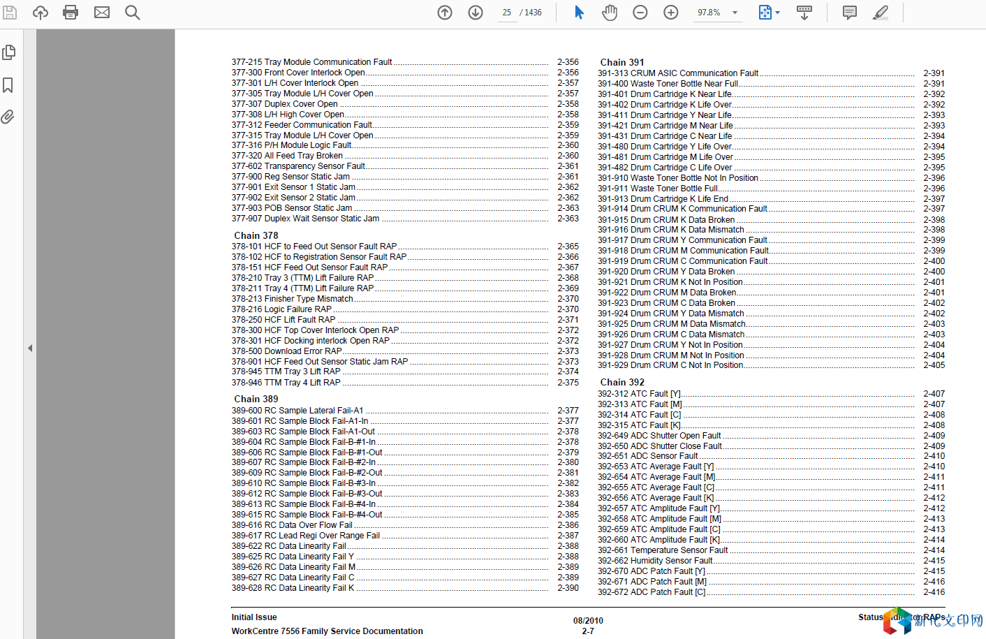The width and height of the screenshot is (986, 639).
Task: Open the bookmarks panel
Action: (x=8, y=85)
